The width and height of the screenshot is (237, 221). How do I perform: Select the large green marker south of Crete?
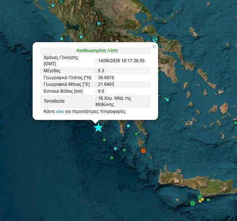pos(193,203)
